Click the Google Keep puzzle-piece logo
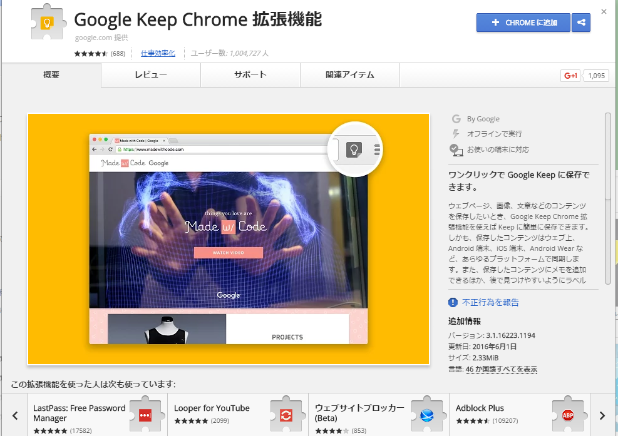The width and height of the screenshot is (618, 436). click(48, 22)
